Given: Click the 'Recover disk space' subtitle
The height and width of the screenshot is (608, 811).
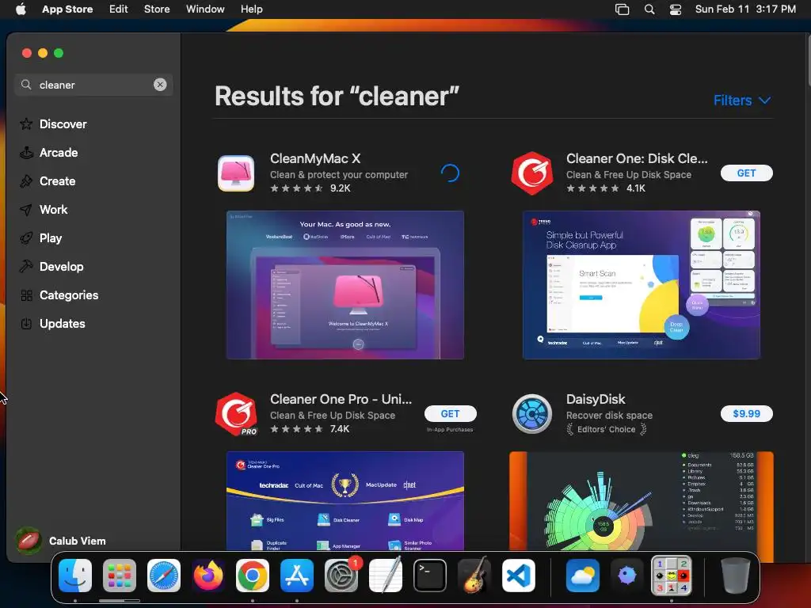Looking at the screenshot, I should click(x=609, y=415).
